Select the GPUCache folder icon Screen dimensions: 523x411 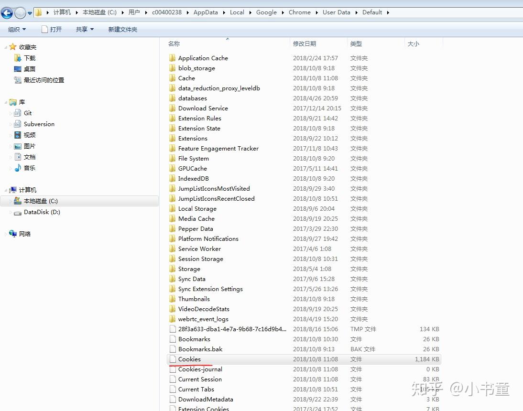(x=172, y=168)
